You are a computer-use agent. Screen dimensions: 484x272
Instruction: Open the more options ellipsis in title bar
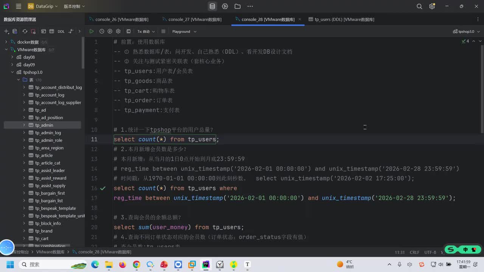[x=250, y=6]
